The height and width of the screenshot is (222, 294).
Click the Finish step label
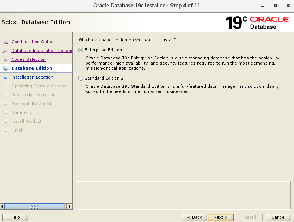[17, 130]
